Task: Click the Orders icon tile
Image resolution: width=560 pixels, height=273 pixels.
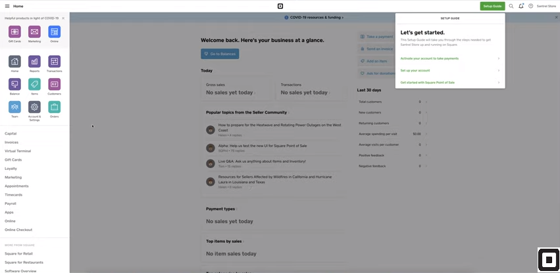Action: coord(54,106)
